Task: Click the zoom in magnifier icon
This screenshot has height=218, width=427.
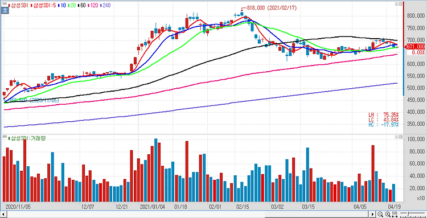Action: (x=387, y=214)
